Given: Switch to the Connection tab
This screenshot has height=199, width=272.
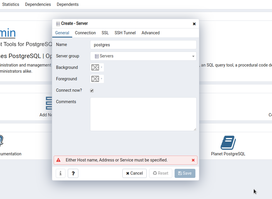Looking at the screenshot, I should pos(85,33).
